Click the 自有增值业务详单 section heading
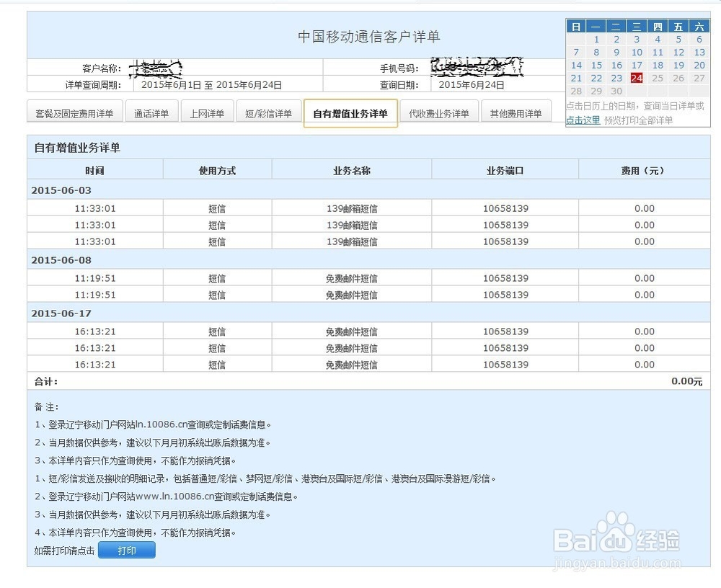The height and width of the screenshot is (588, 721). pyautogui.click(x=77, y=148)
